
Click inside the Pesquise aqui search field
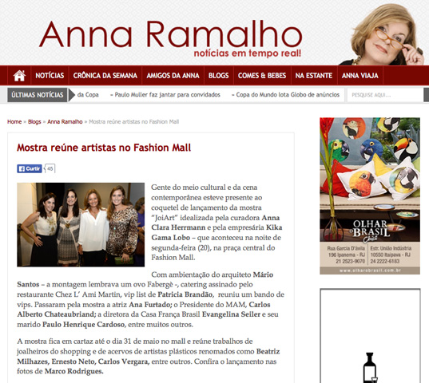[x=385, y=95]
